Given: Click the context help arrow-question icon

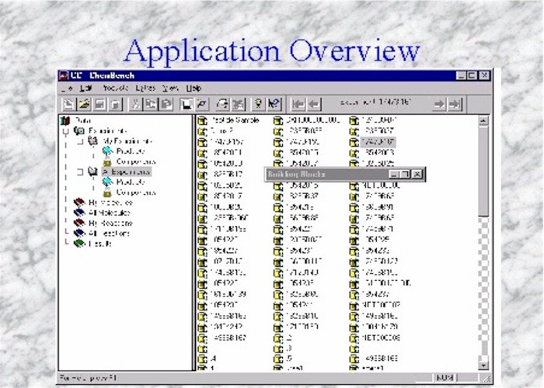Looking at the screenshot, I should (273, 103).
